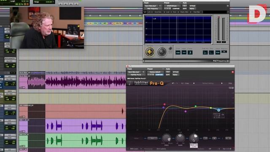
Task: Click the target icon in PAZ Frequency header
Action: [228, 6]
